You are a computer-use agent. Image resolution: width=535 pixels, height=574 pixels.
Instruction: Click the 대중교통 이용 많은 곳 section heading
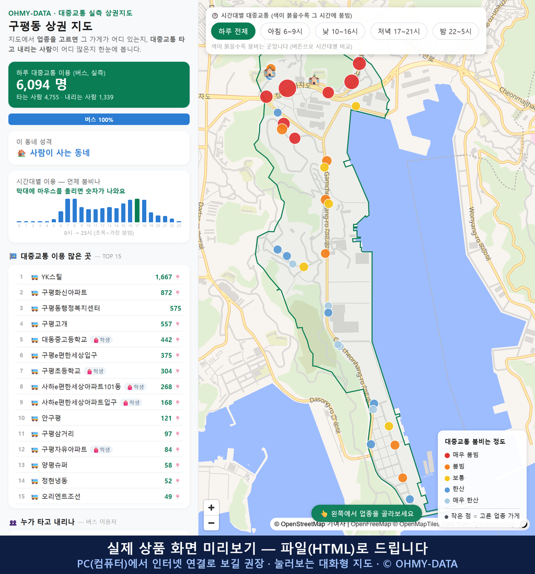(55, 256)
